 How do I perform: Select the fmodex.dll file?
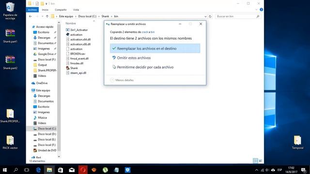75,63
